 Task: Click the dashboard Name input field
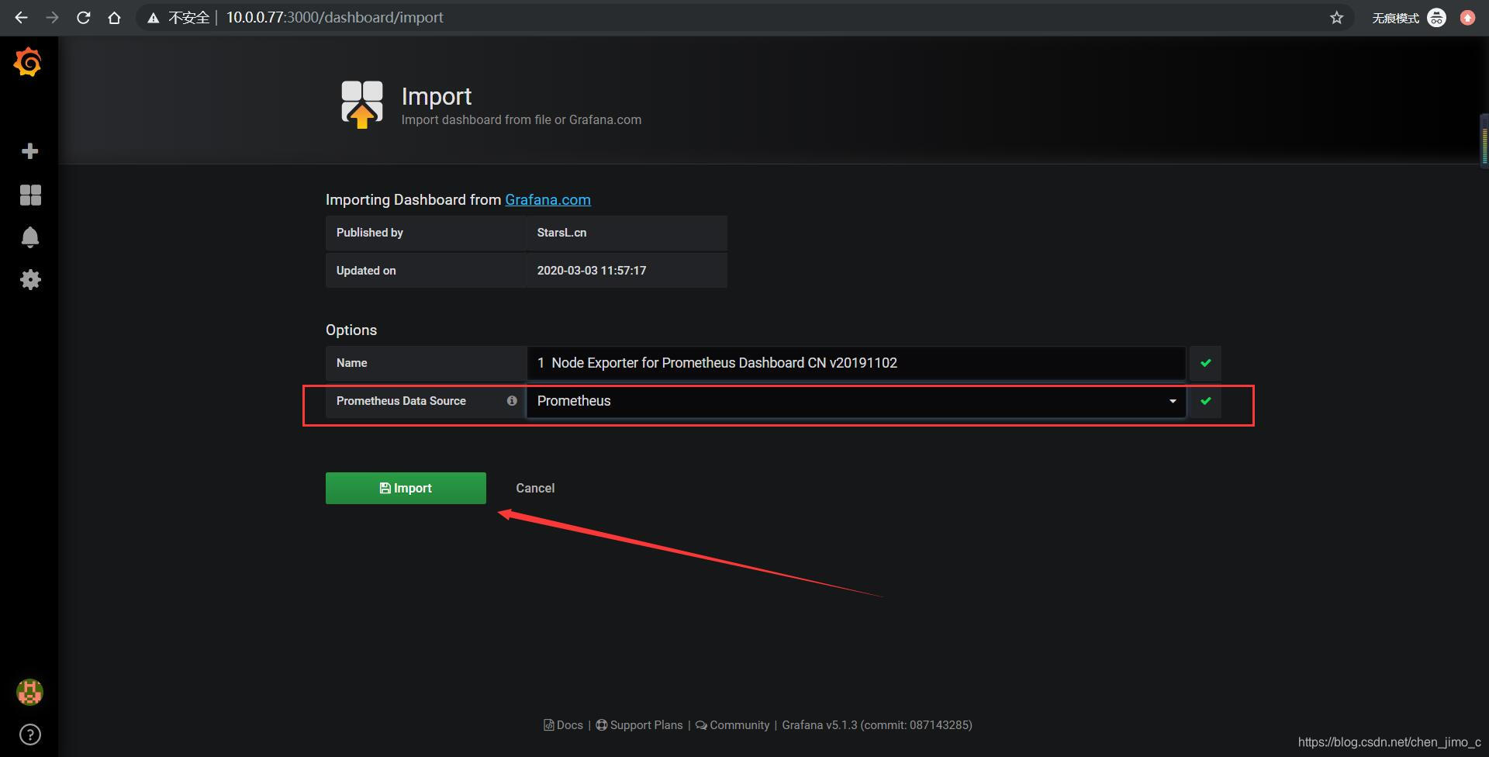click(x=856, y=363)
